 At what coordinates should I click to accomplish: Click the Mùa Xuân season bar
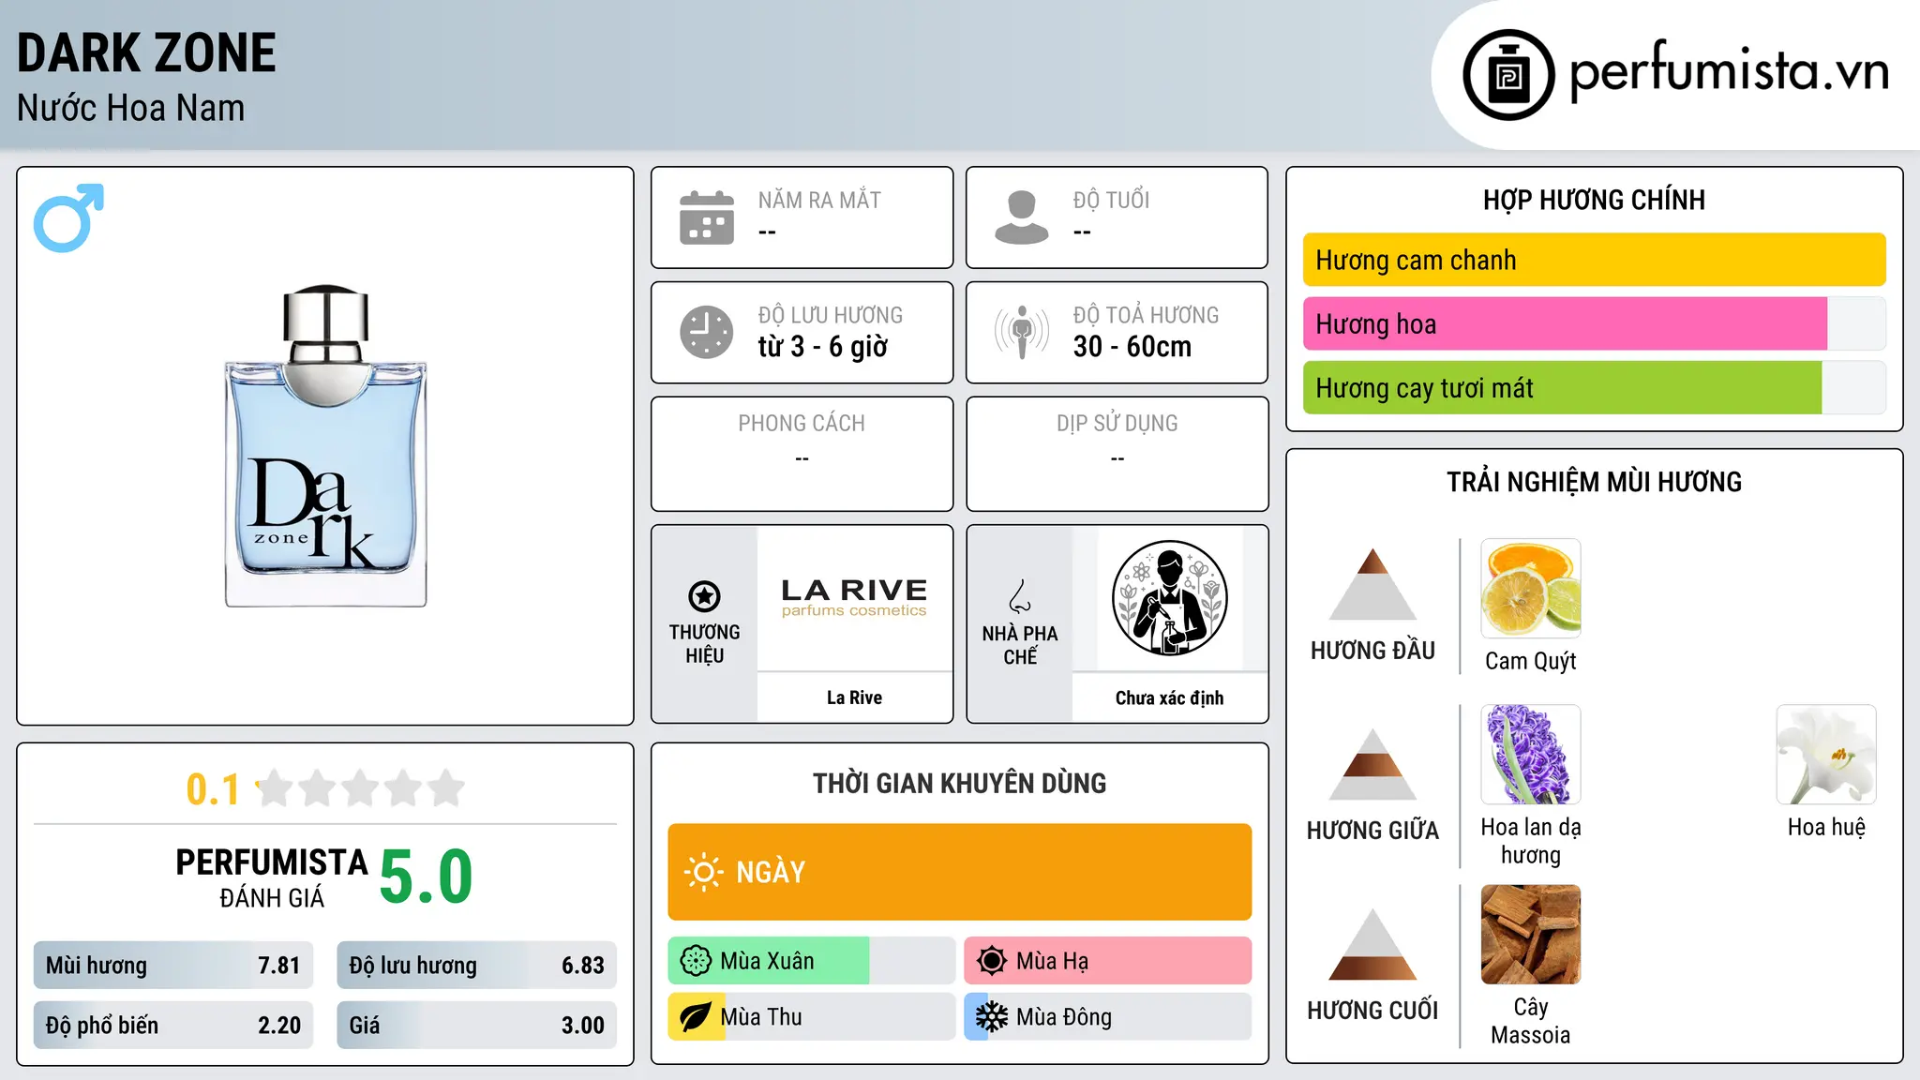[812, 961]
